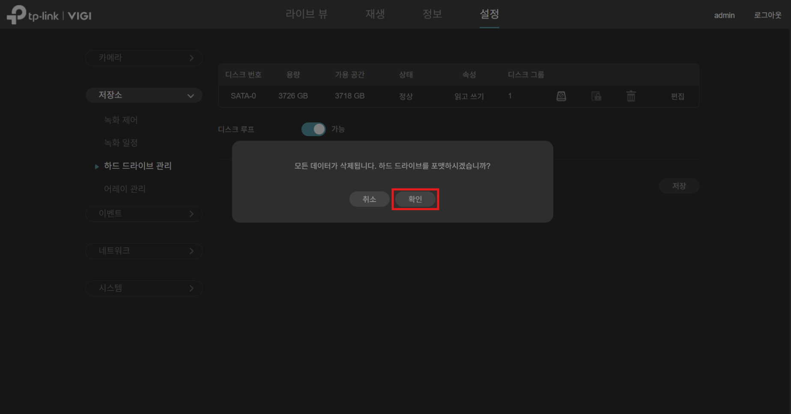The width and height of the screenshot is (791, 414).
Task: Click the trash delete icon for SATA-0
Action: 631,96
